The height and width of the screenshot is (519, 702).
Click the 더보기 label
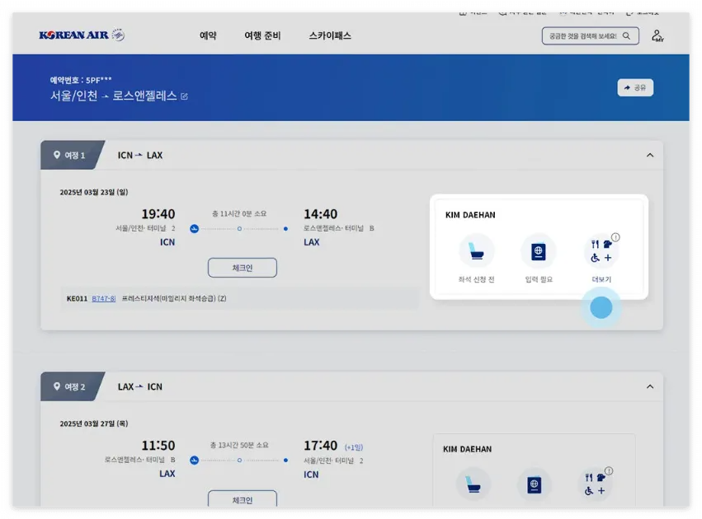(x=601, y=279)
